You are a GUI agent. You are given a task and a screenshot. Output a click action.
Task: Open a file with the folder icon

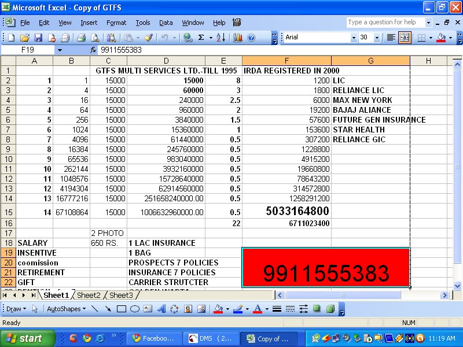(25, 38)
